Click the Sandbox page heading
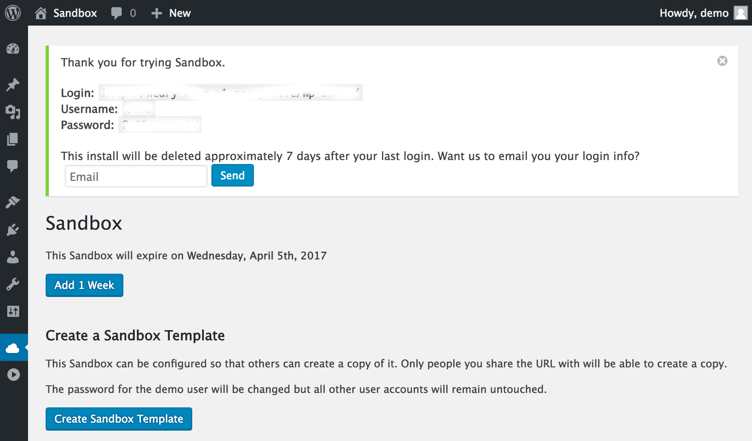The image size is (752, 441). pos(84,223)
